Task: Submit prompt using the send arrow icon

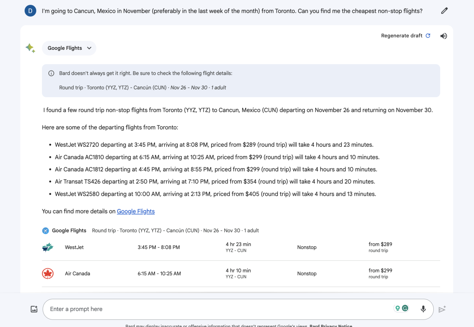Action: tap(442, 309)
